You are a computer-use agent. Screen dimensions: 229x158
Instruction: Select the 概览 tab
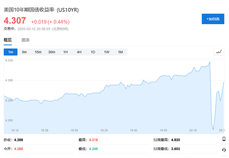coord(7,40)
